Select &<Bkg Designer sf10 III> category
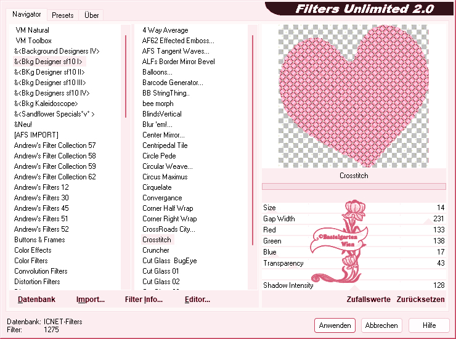456x339 pixels. point(50,83)
